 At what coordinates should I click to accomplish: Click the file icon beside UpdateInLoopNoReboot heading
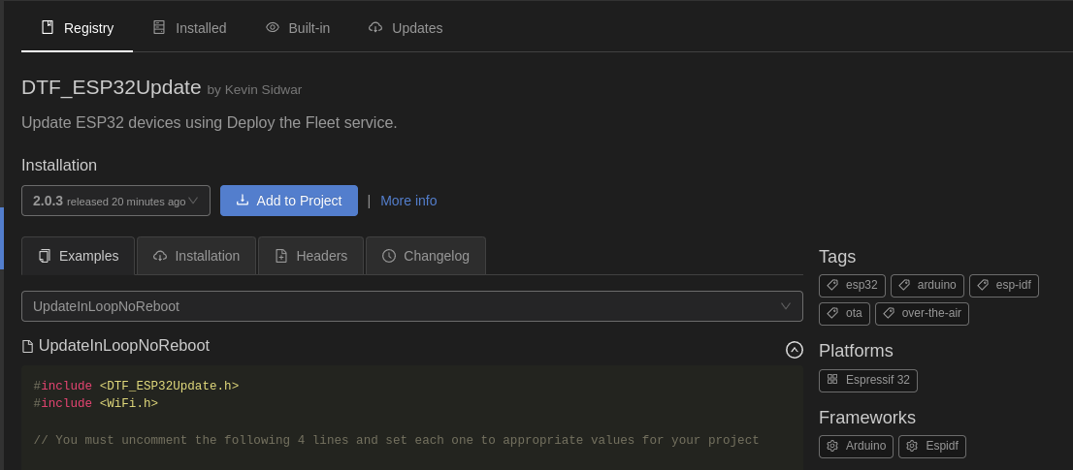pyautogui.click(x=27, y=346)
